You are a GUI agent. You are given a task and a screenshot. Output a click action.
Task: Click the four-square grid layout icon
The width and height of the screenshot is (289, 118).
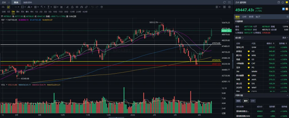tap(224, 7)
